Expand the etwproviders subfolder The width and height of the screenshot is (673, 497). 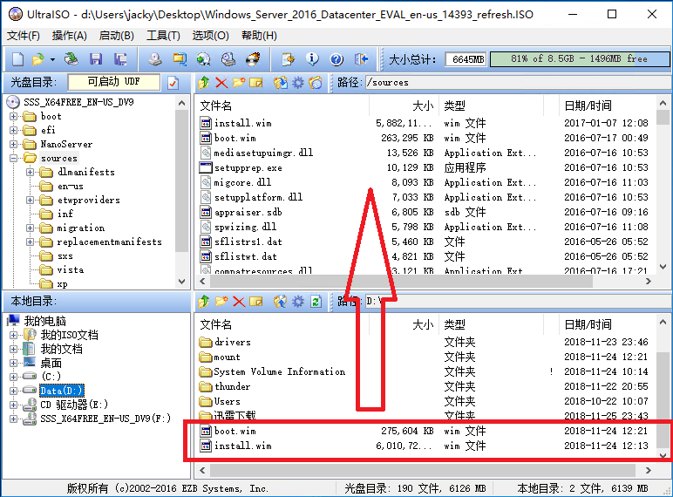[30, 200]
